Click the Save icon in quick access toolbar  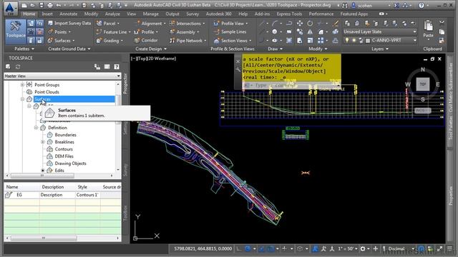42,5
